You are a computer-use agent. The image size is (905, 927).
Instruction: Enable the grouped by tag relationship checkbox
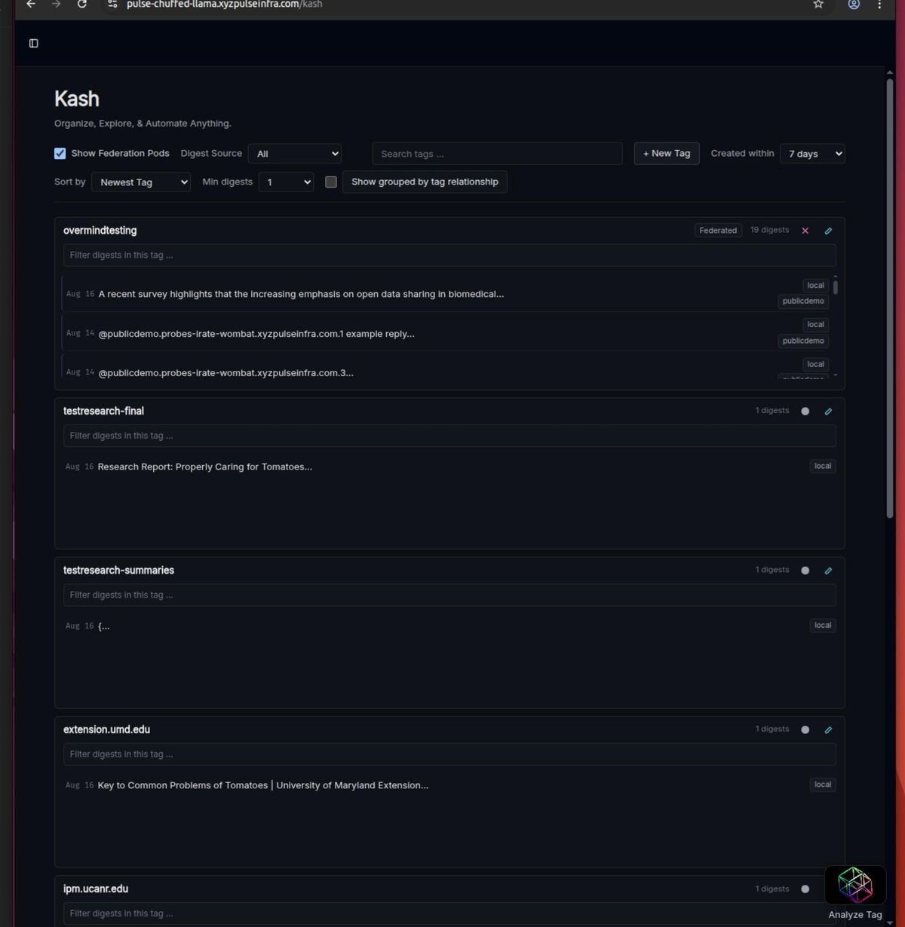(x=330, y=182)
